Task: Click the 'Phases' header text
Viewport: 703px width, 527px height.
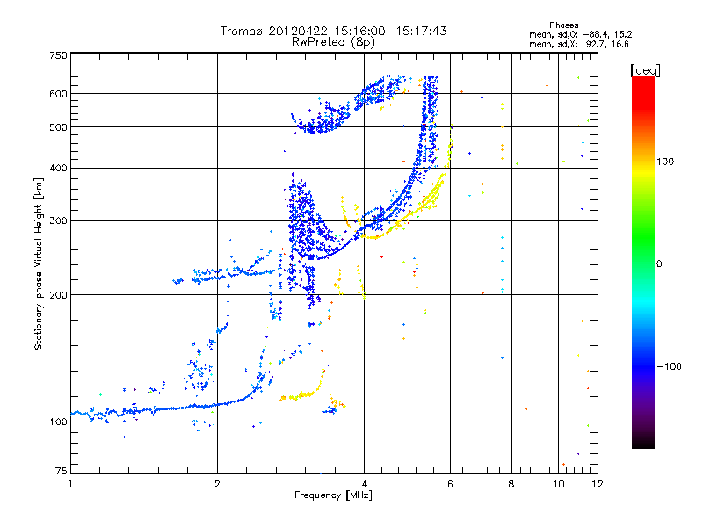Action: coord(563,25)
